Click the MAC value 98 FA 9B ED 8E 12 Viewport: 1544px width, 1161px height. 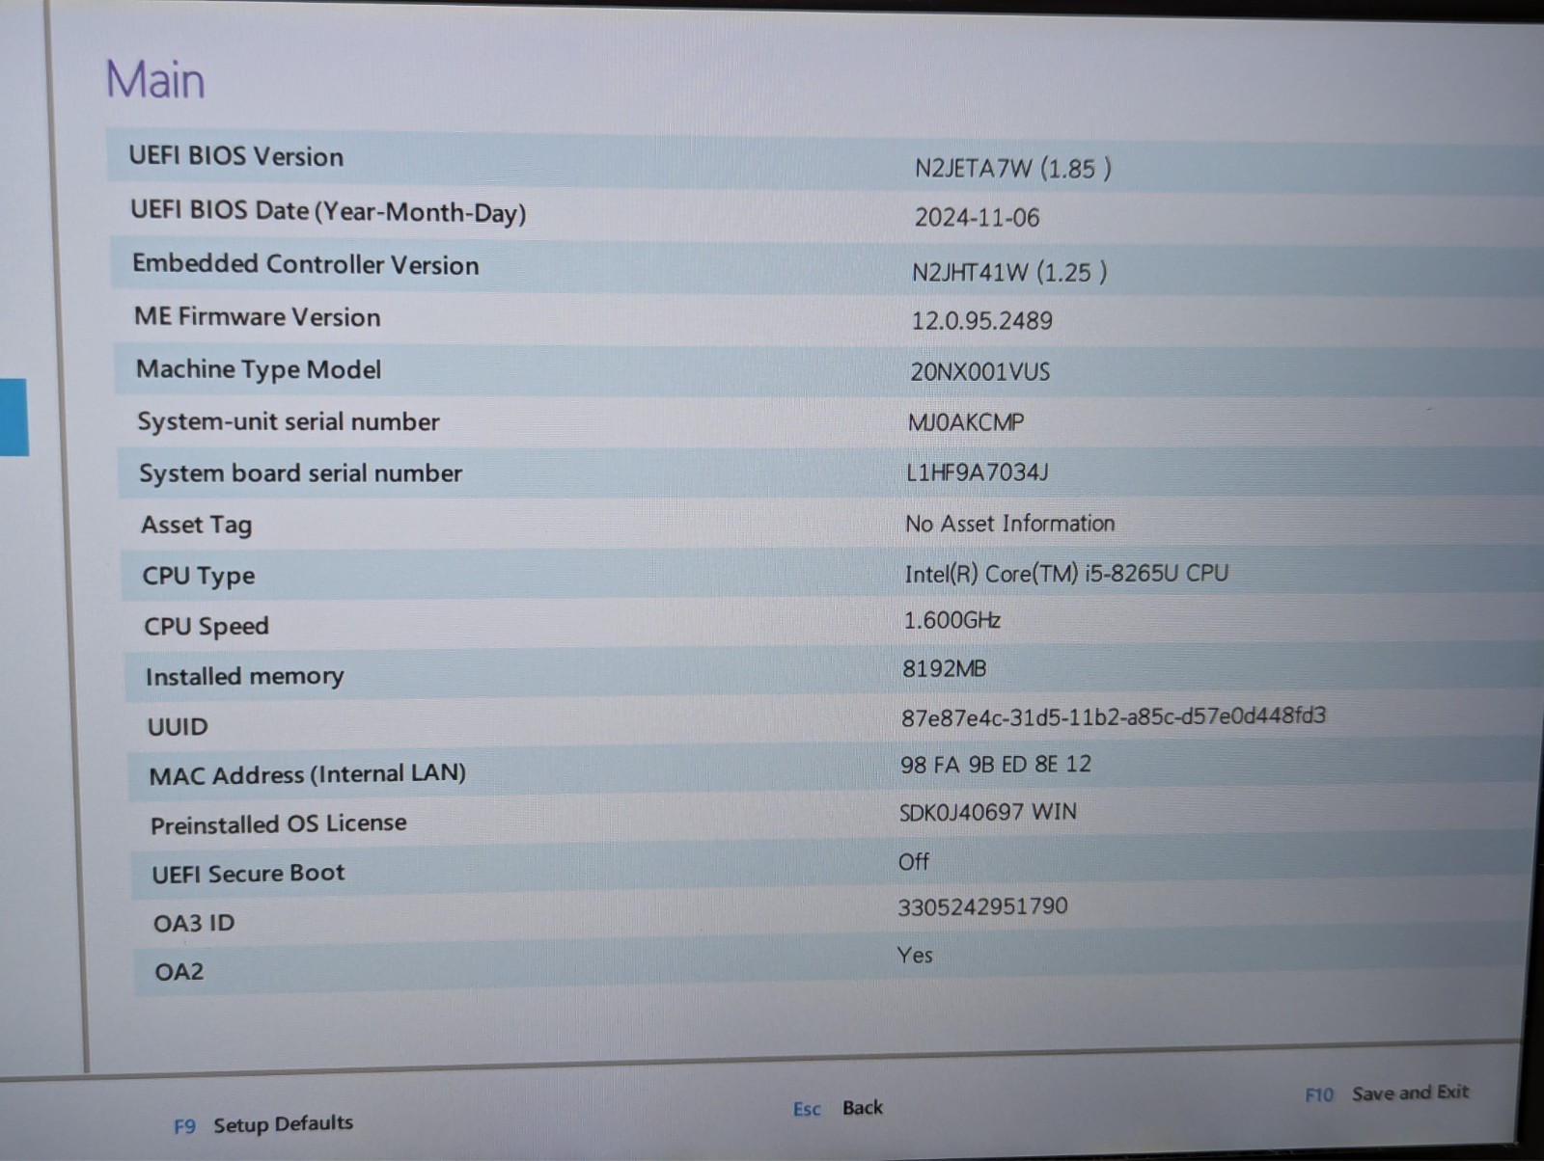pos(995,765)
